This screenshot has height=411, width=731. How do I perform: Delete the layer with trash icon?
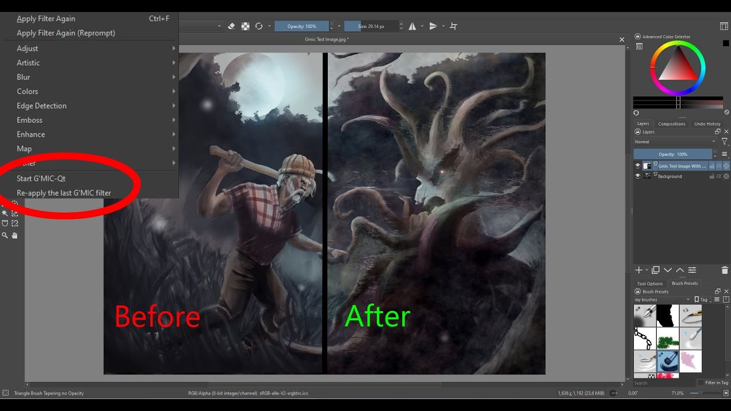(725, 270)
